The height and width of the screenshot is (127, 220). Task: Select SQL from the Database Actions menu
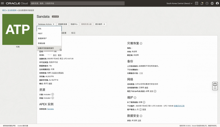[40, 29]
